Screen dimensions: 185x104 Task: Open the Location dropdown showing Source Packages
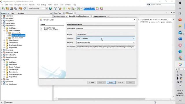pos(106,38)
